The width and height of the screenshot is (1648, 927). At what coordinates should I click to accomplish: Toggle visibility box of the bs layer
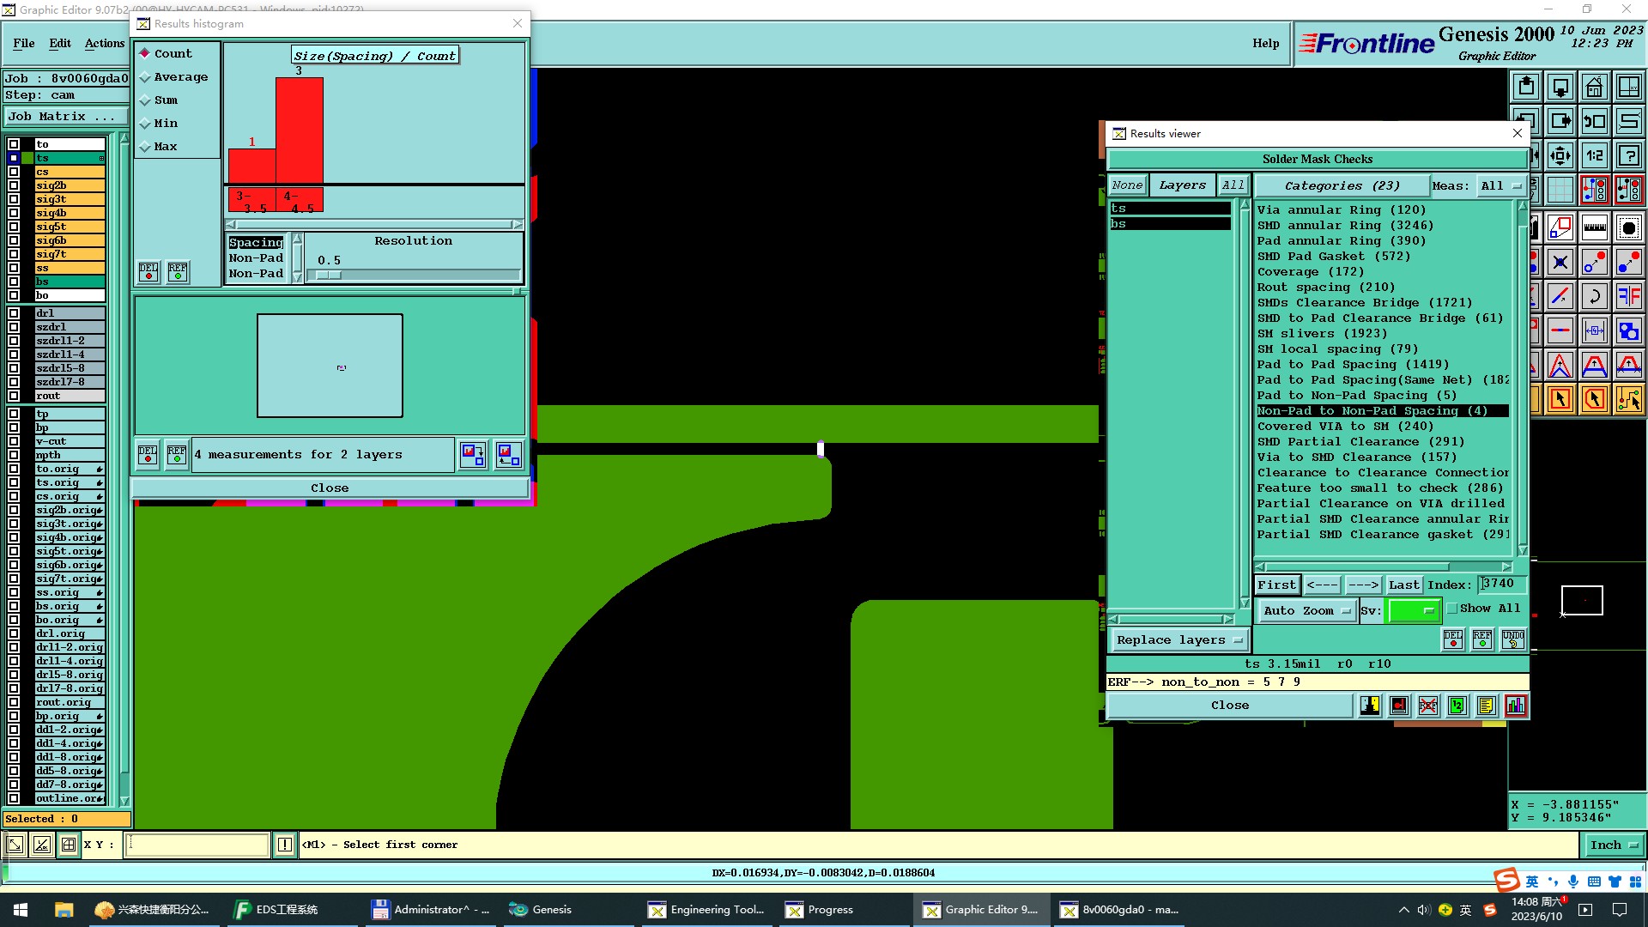[14, 282]
